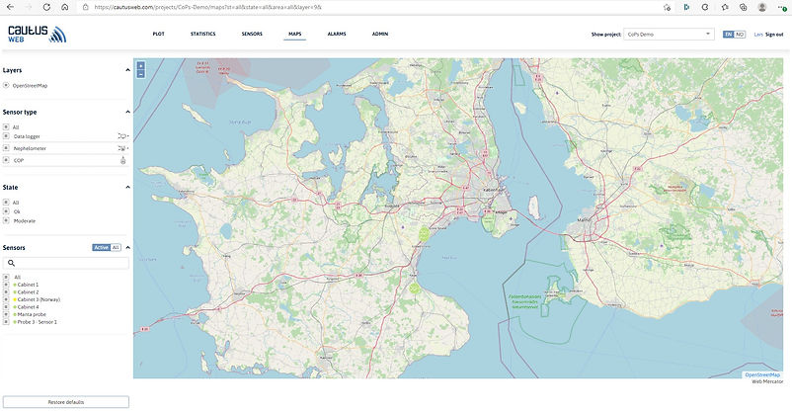
Task: Add this page to browser favorites
Action: (668, 7)
